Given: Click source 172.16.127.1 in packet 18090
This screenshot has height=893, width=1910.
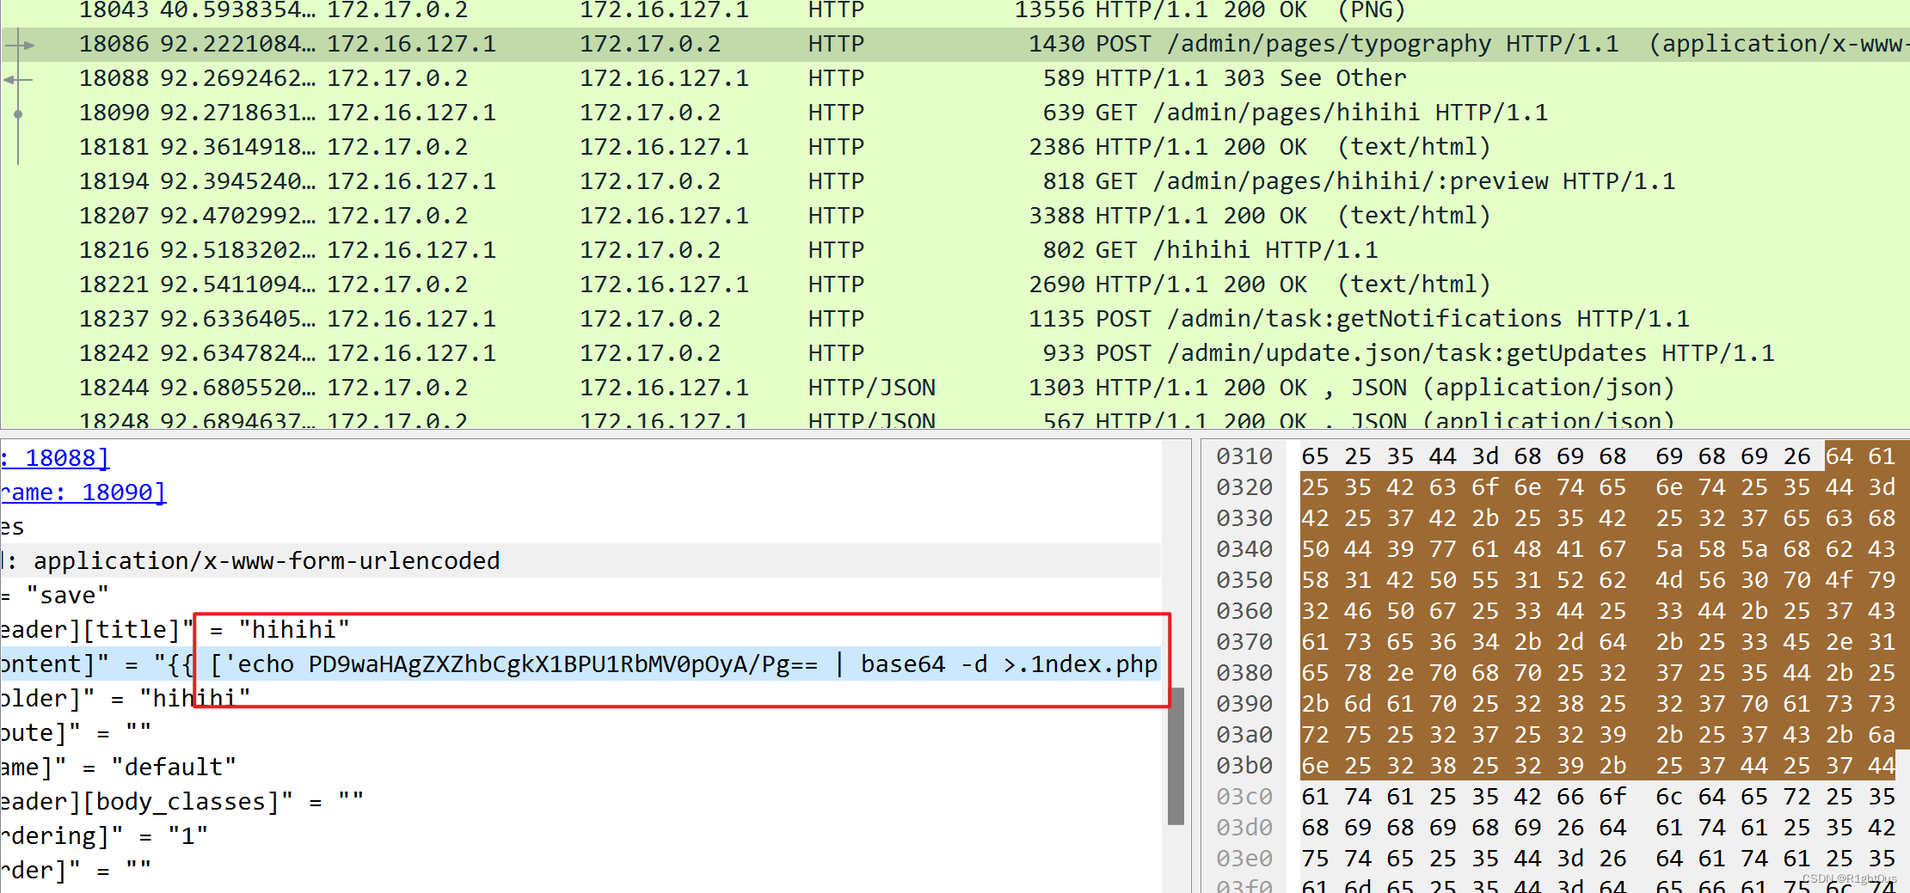Looking at the screenshot, I should [x=411, y=113].
